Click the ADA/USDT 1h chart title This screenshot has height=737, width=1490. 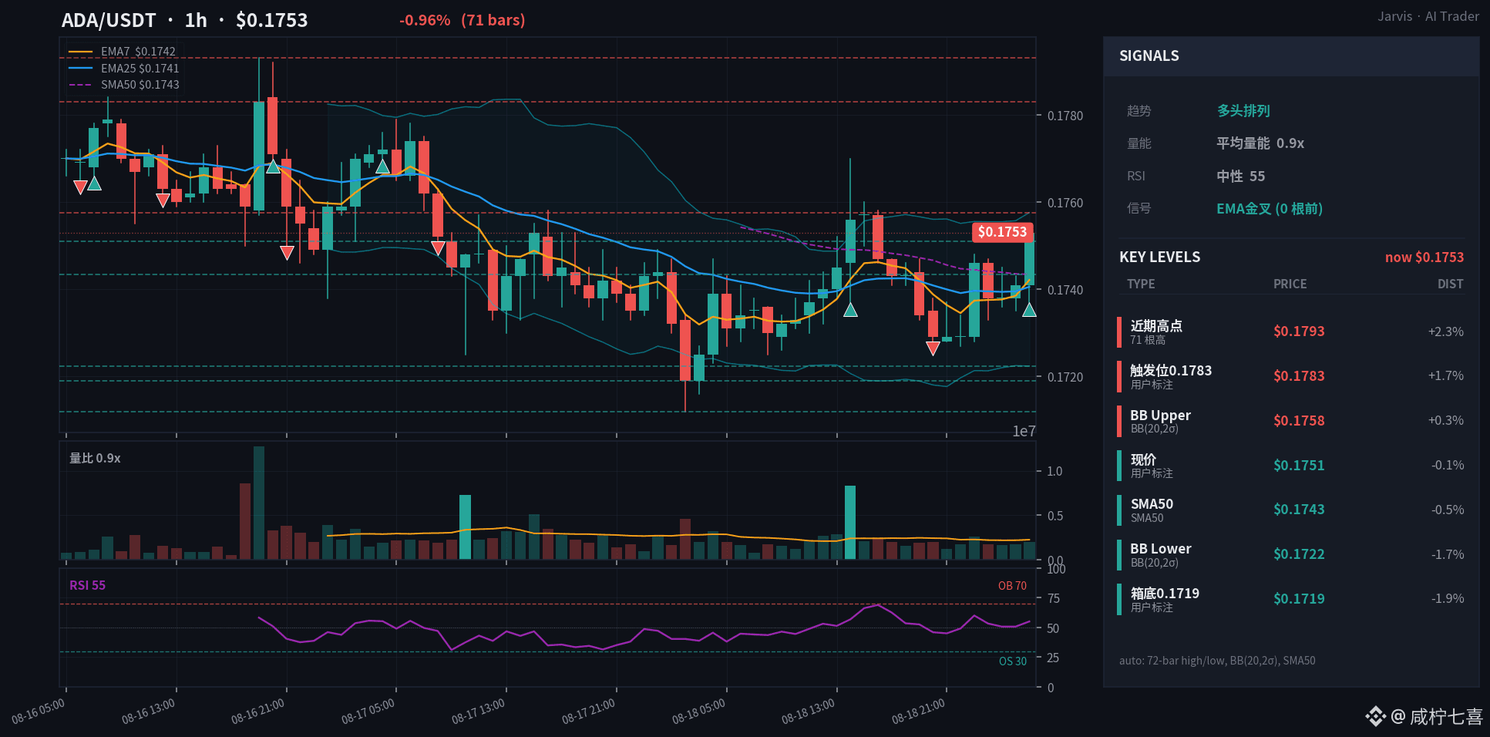pos(184,20)
